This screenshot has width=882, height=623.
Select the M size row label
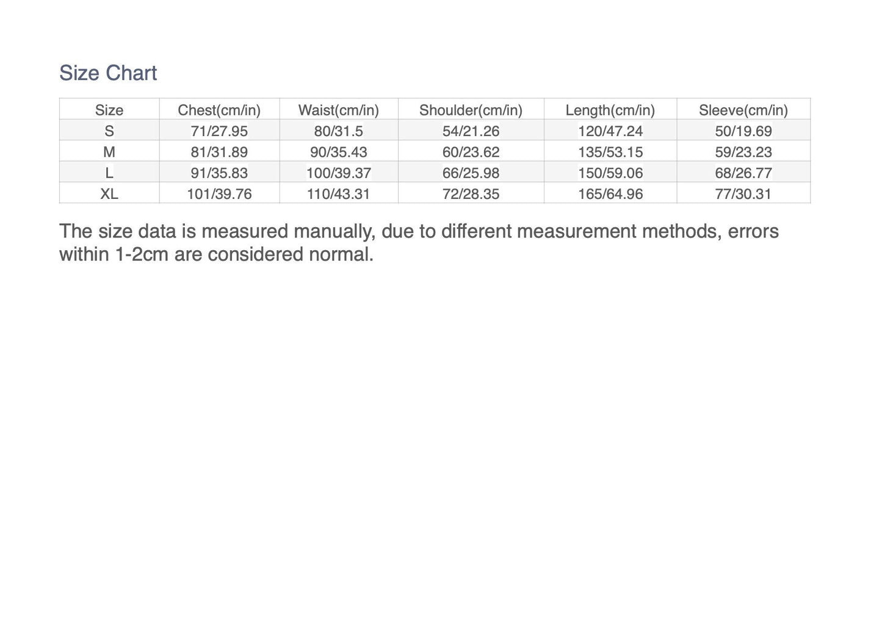109,152
